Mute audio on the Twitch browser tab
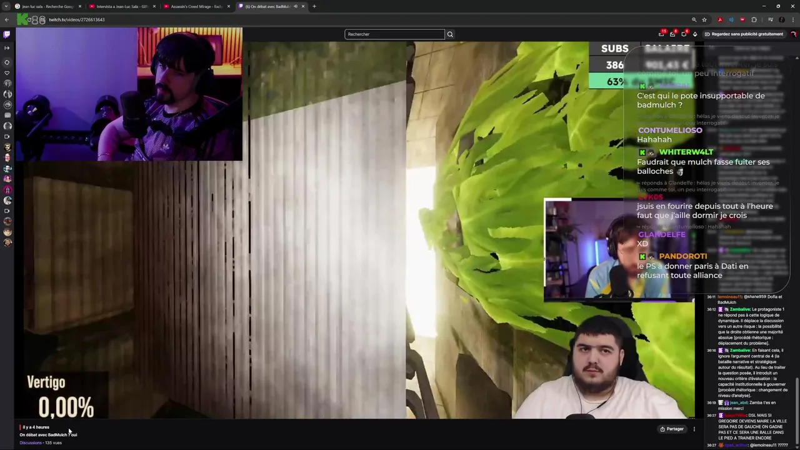 (294, 6)
